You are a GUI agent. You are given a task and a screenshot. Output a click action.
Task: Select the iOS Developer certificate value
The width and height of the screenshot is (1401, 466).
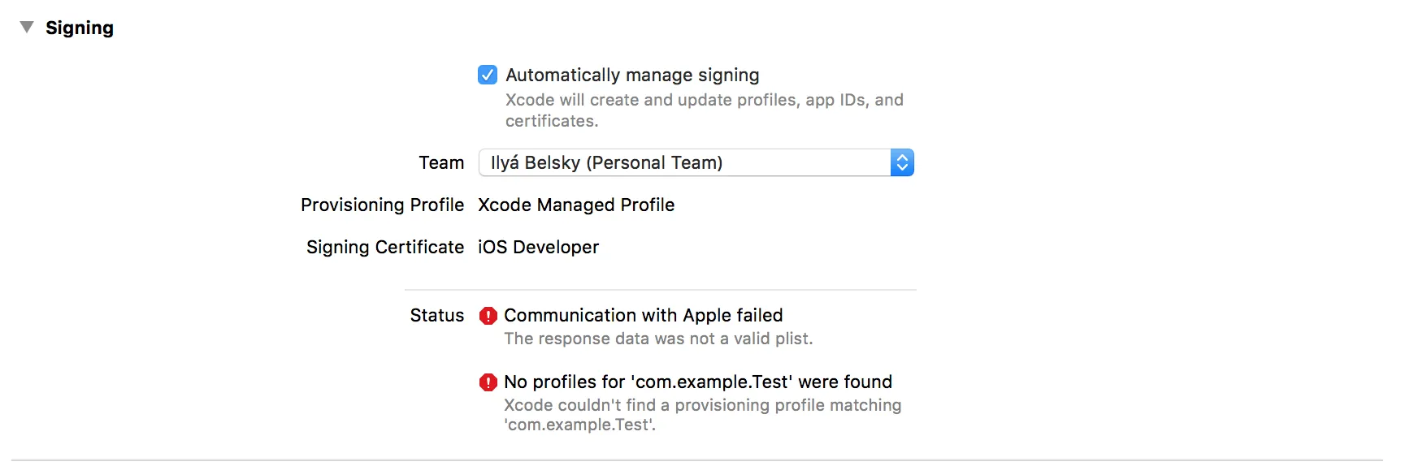(538, 247)
